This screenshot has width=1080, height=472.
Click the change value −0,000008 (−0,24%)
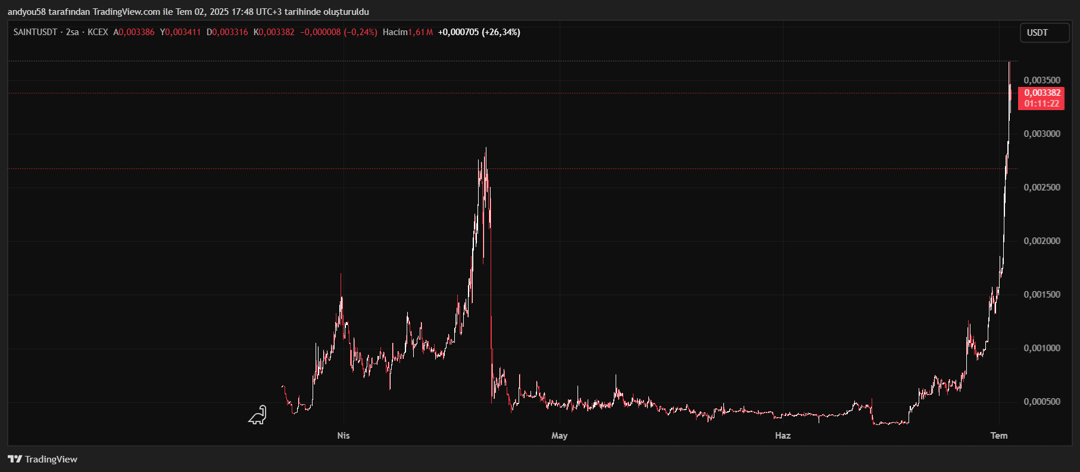click(339, 32)
